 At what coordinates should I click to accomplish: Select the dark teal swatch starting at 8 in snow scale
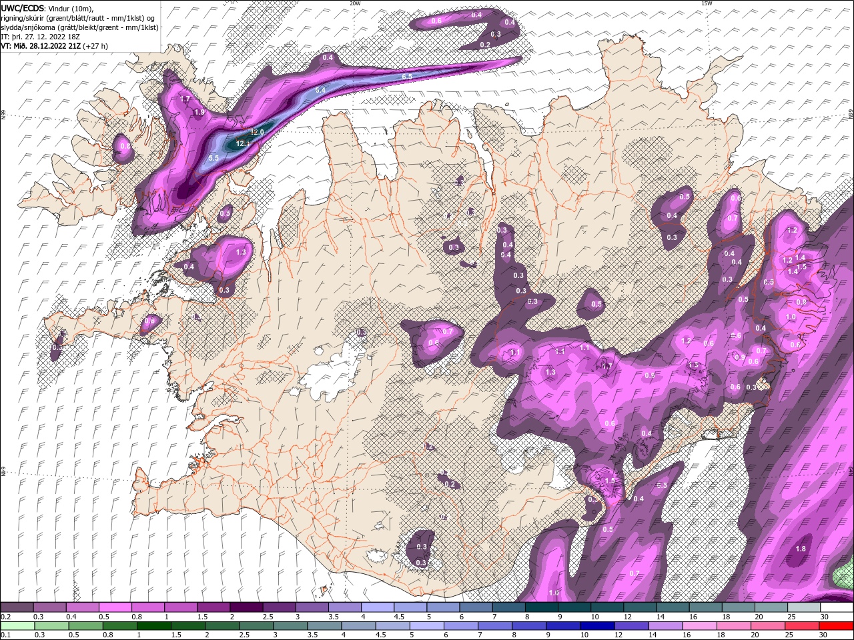click(541, 607)
